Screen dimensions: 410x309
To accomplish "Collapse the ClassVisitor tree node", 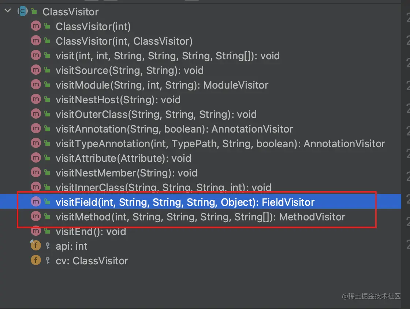I will (x=8, y=11).
